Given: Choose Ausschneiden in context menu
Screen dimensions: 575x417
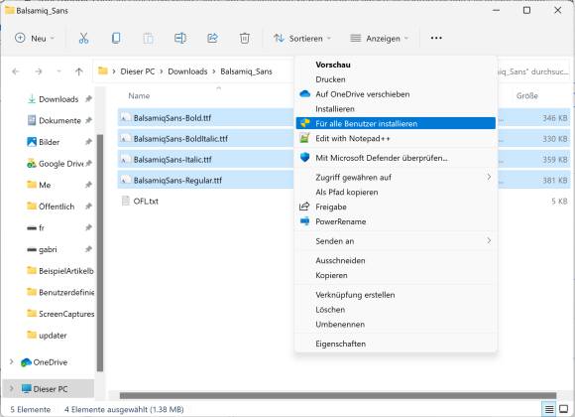Looking at the screenshot, I should tap(340, 260).
